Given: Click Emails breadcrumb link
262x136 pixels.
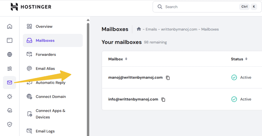Looking at the screenshot, I should click(x=151, y=29).
